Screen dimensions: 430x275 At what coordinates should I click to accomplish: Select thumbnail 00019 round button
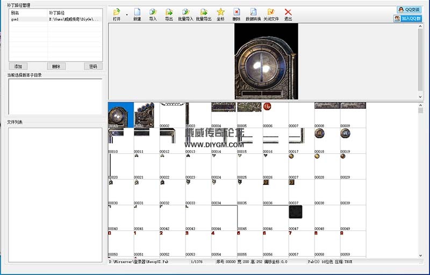click(353, 140)
